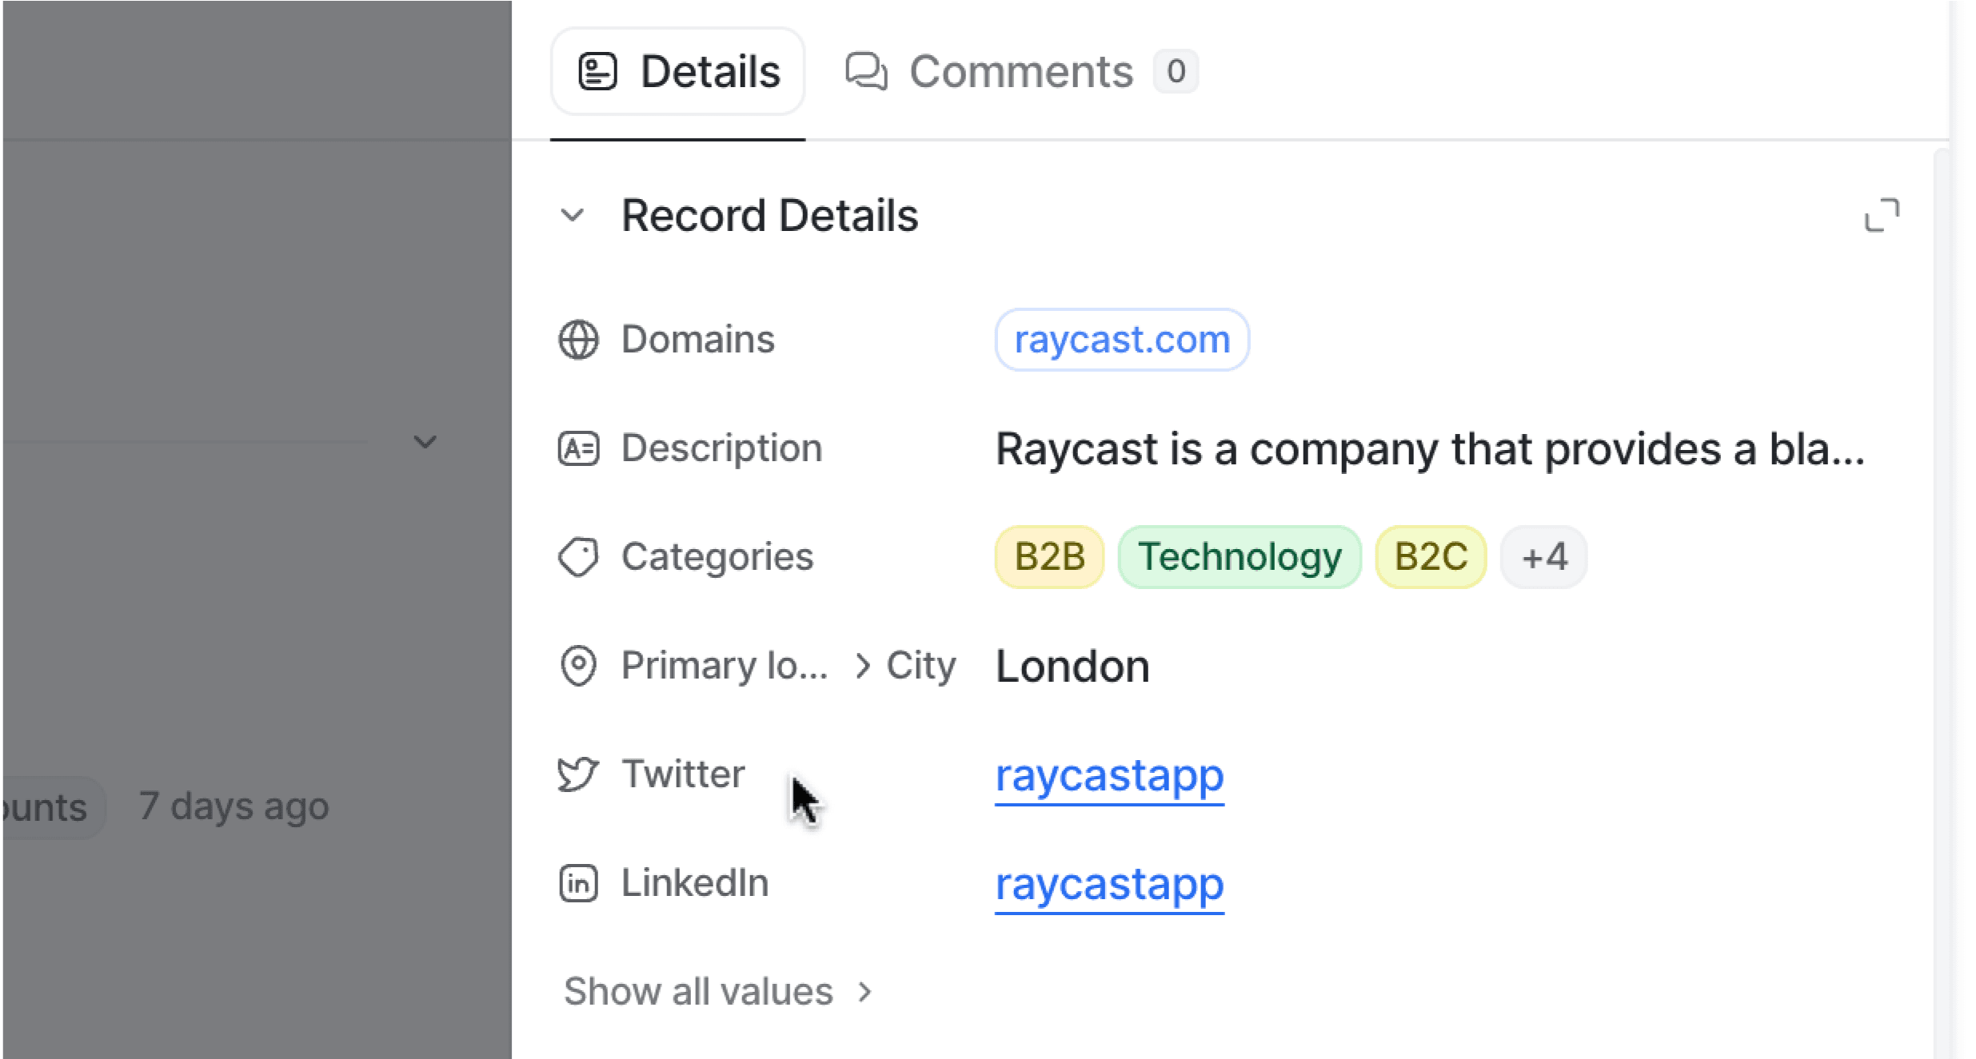Expand the chevron in dimmed left panel

pos(425,442)
